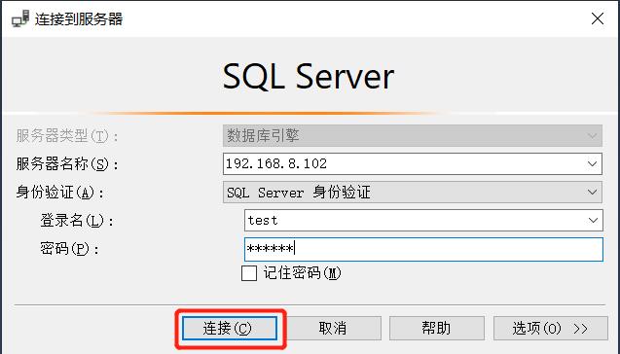Focus the 密码 password field
The width and height of the screenshot is (620, 354).
pos(423,249)
